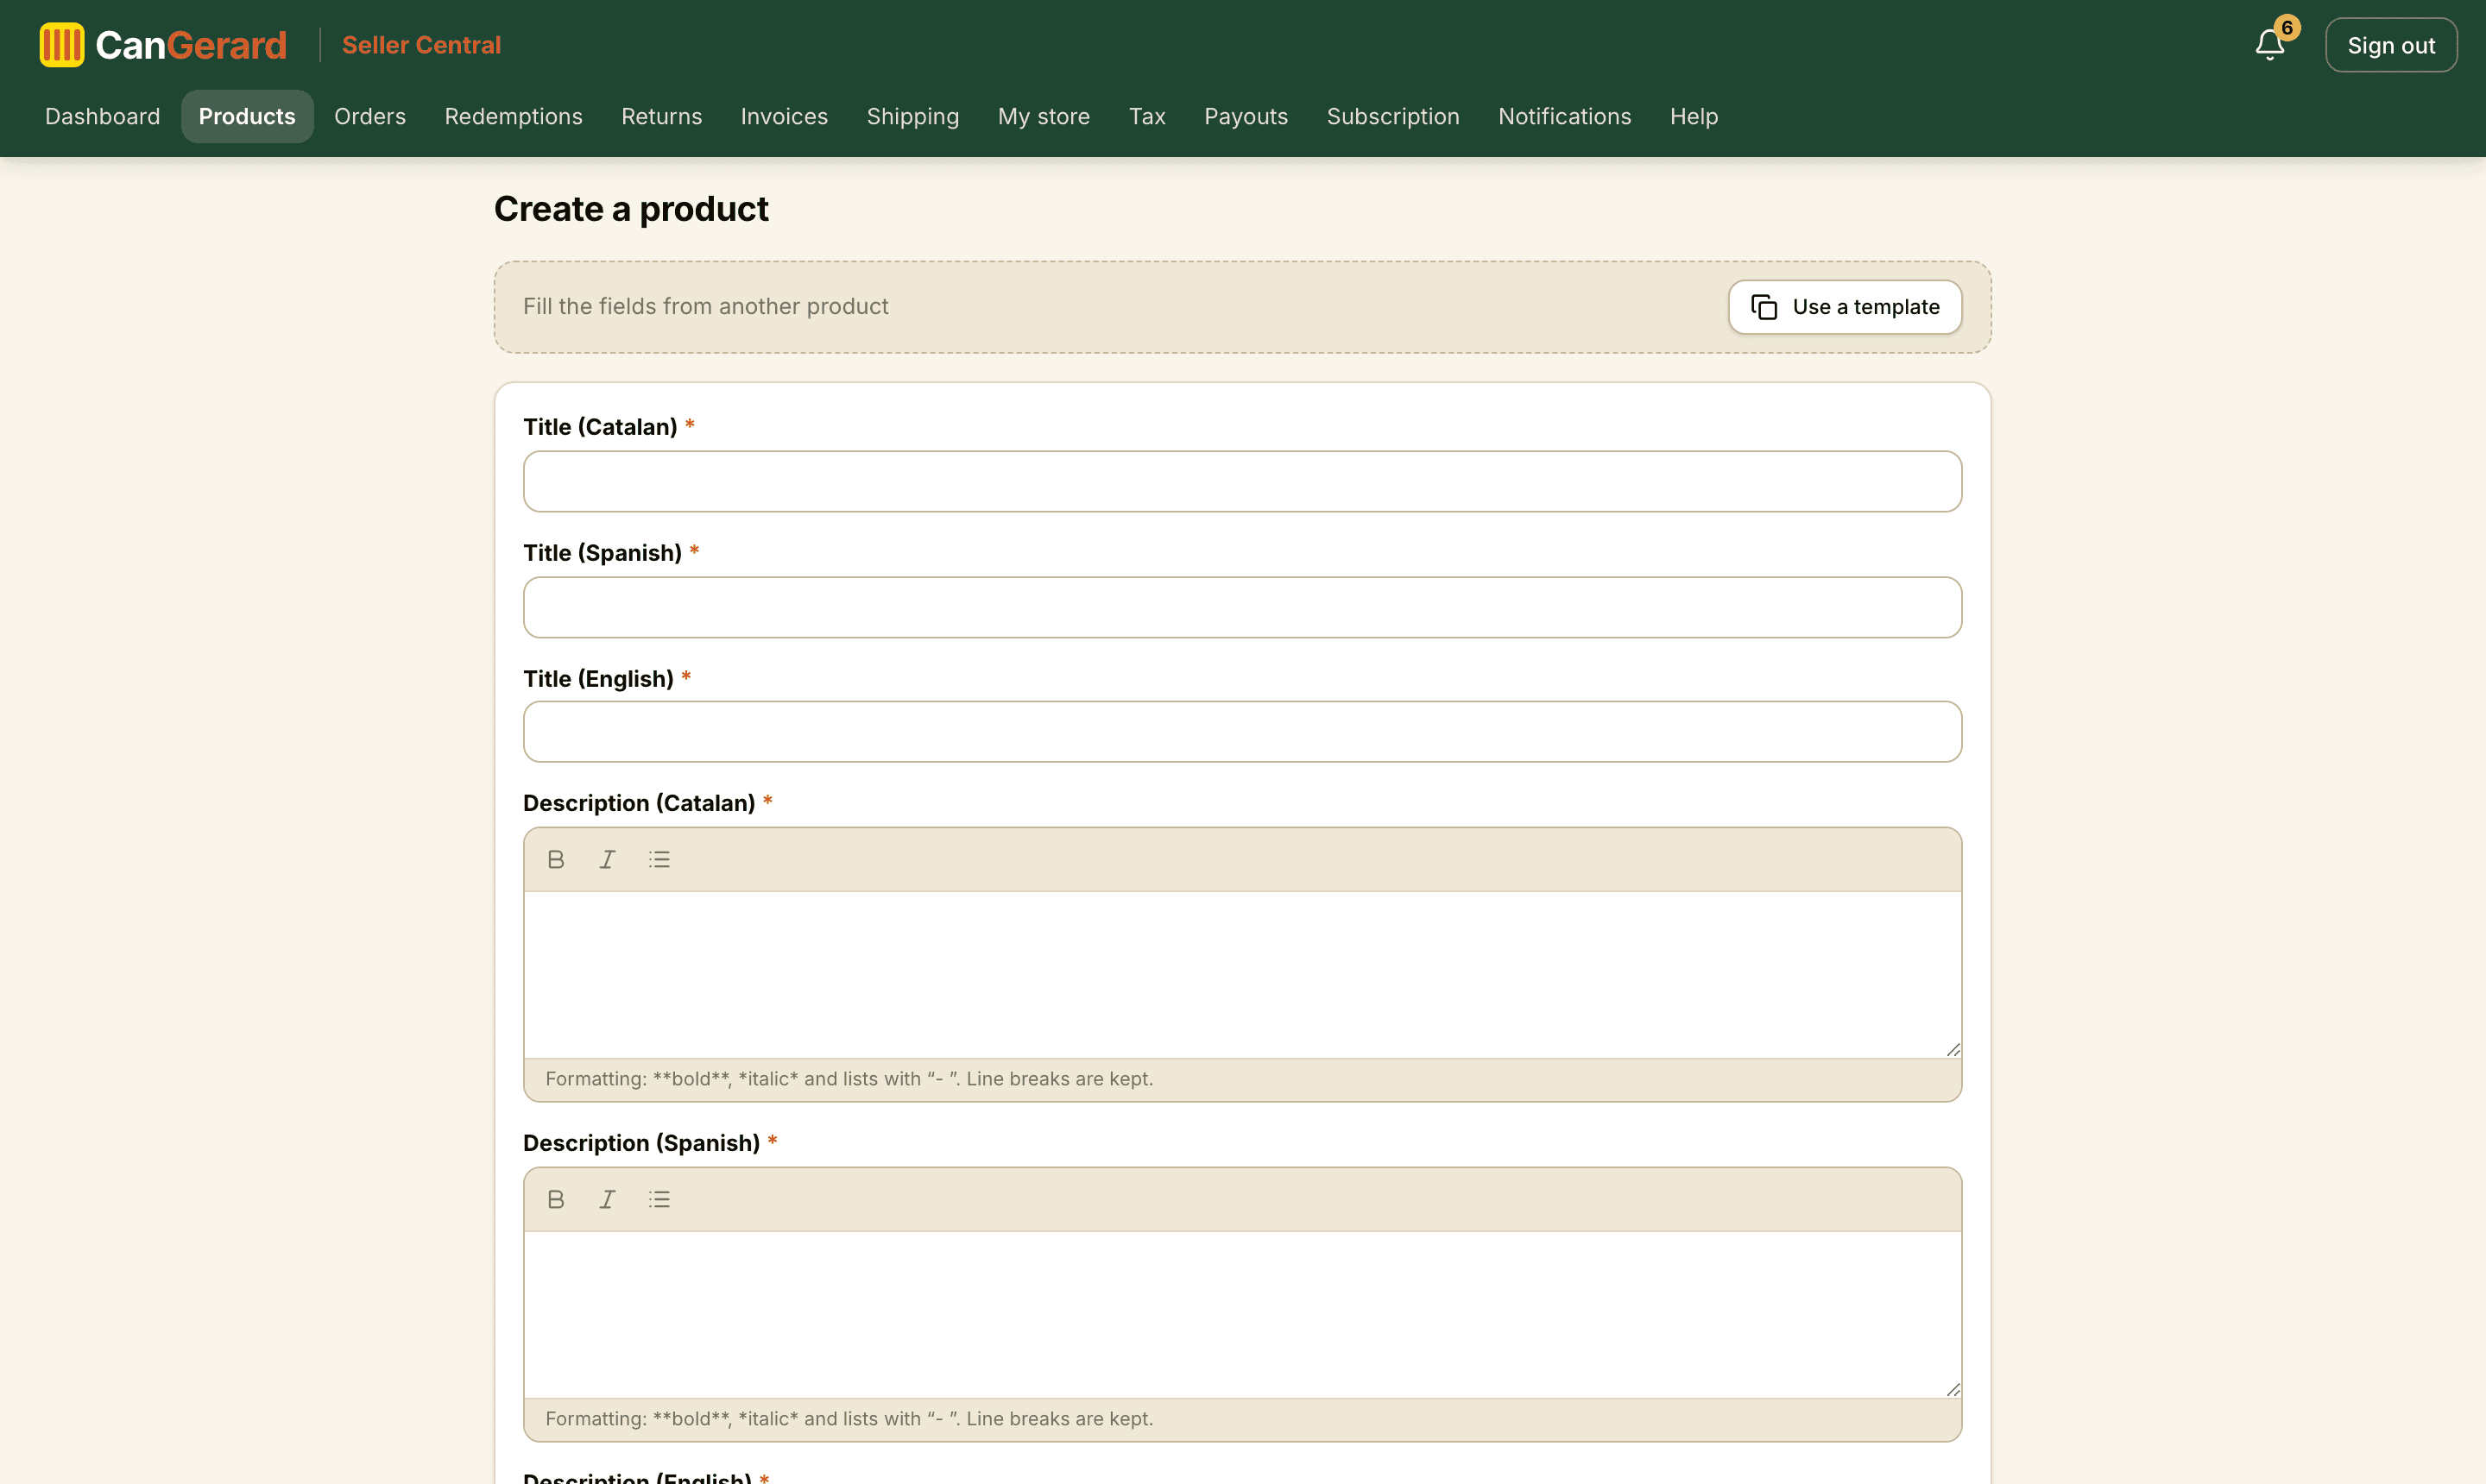
Task: Go to My store
Action: (x=1044, y=116)
